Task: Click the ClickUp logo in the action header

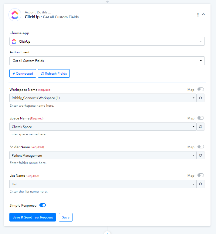Action: tap(15, 15)
